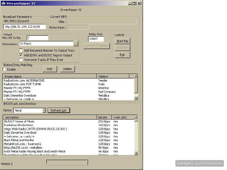Click the Stop Rip button
The image size is (227, 170).
122,48
